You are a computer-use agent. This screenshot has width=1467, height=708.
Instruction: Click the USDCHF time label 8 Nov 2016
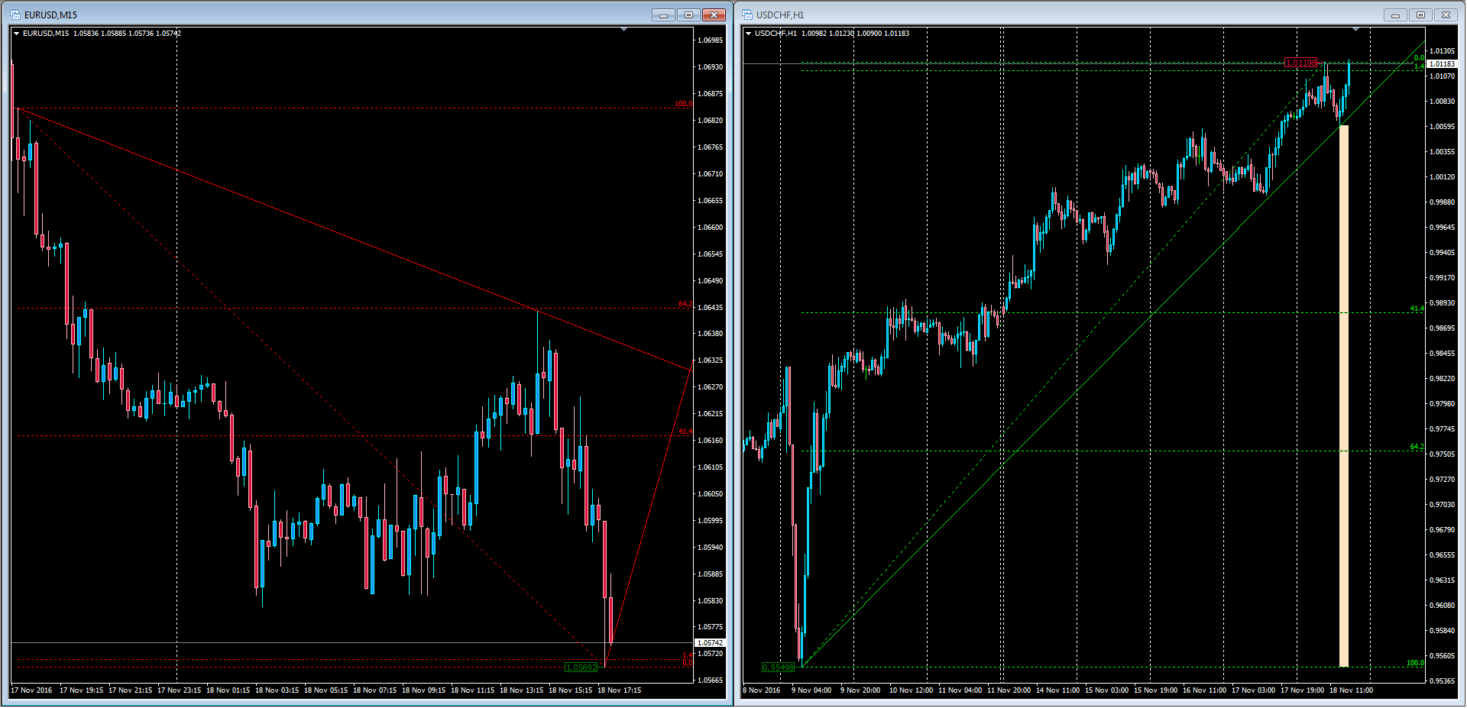point(761,690)
